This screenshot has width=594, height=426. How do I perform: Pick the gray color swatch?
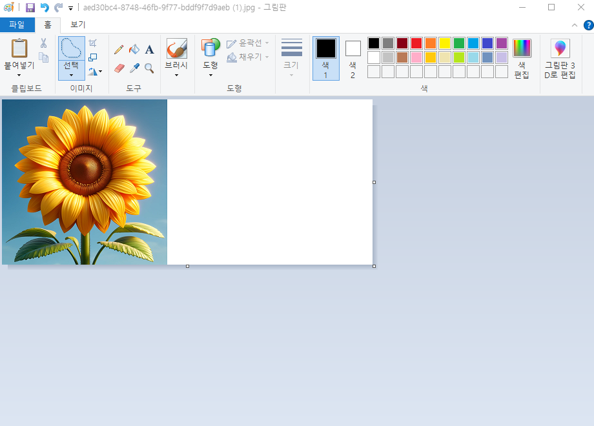coord(388,43)
